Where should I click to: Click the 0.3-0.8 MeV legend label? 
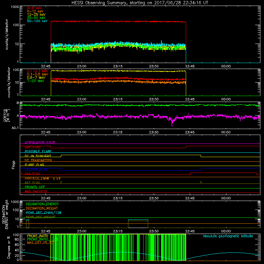pos(38,74)
